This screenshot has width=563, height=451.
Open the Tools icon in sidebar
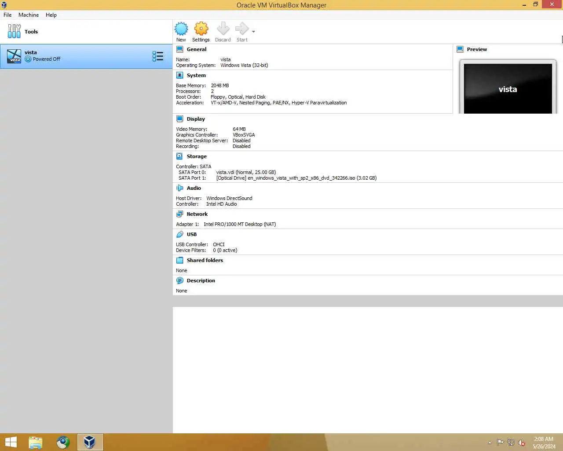pyautogui.click(x=14, y=31)
